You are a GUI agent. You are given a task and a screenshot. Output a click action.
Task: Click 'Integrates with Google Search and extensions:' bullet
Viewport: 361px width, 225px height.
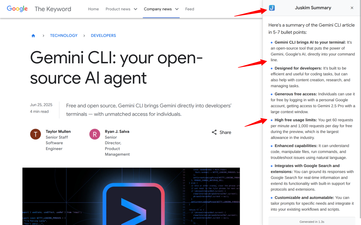tap(305, 168)
